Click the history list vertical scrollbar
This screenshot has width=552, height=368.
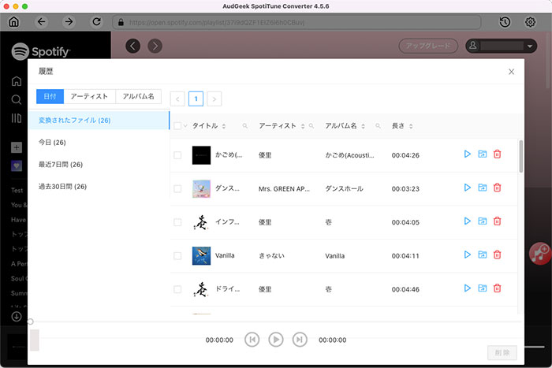521,156
